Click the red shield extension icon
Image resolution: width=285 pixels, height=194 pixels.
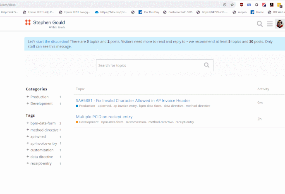[x=242, y=5]
